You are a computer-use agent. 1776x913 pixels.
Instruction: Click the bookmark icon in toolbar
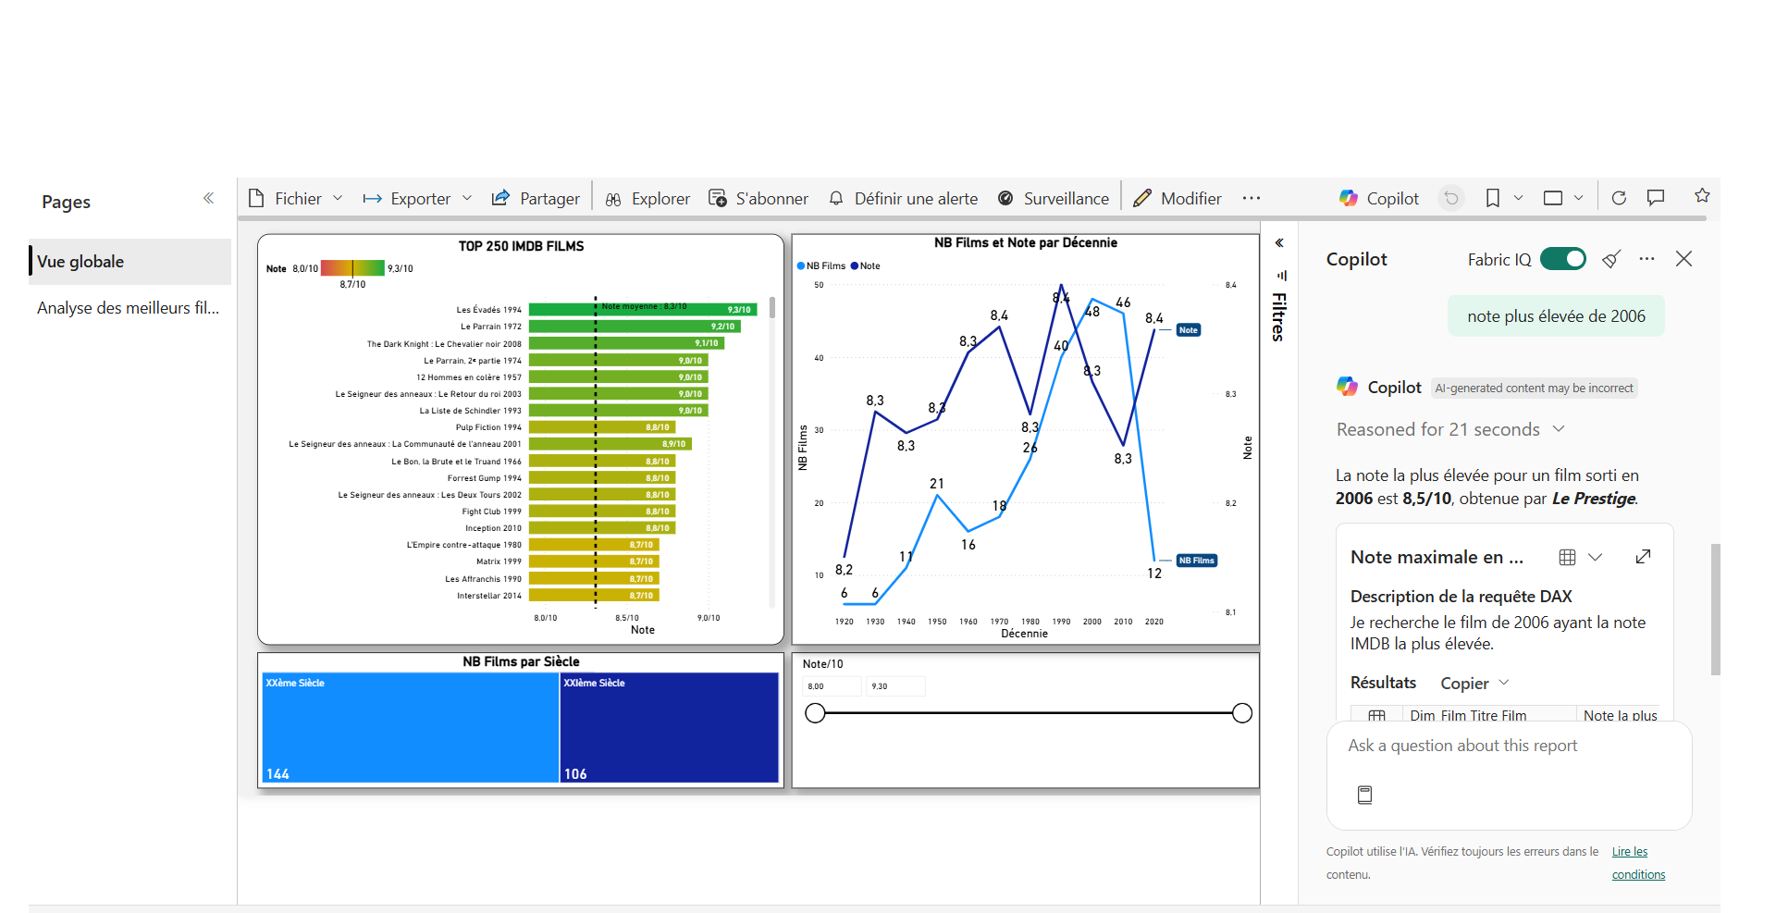[x=1492, y=198]
